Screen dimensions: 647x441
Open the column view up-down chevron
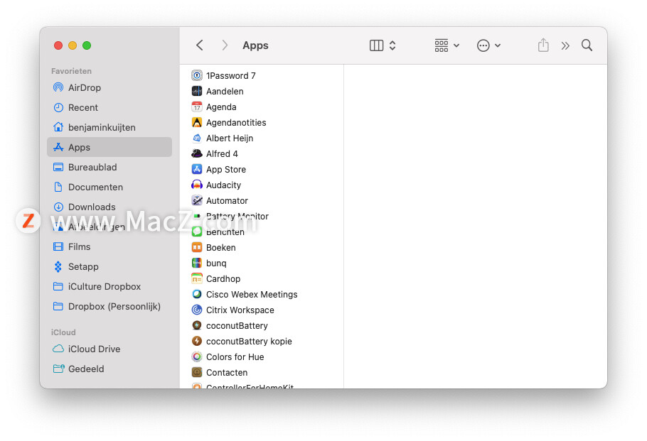392,45
